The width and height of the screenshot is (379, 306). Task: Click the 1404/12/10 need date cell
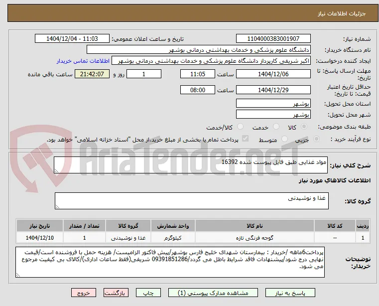(x=40, y=238)
